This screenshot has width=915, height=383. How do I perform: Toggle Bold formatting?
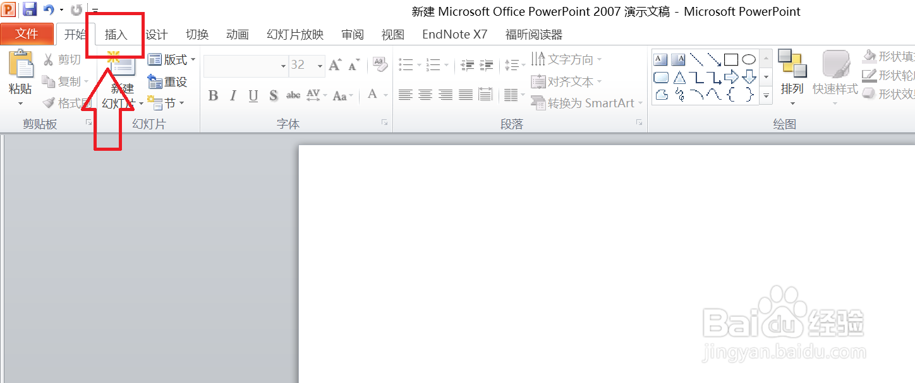[213, 95]
